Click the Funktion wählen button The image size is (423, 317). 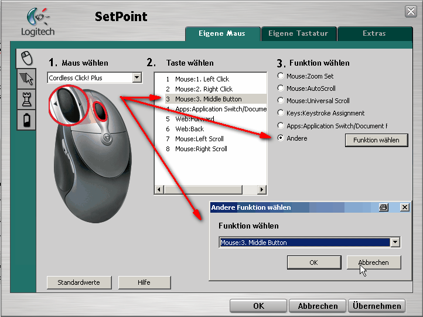376,140
